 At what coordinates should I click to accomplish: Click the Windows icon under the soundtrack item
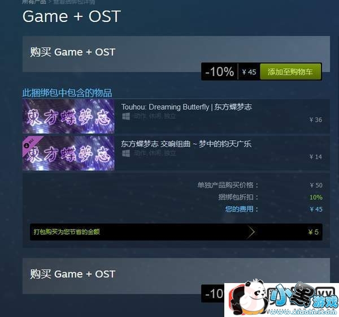pyautogui.click(x=126, y=153)
